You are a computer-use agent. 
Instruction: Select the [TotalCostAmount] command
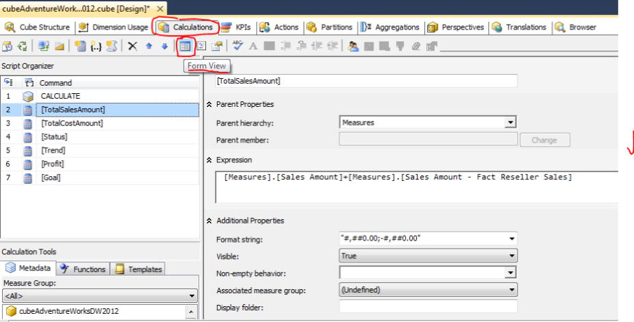(99, 123)
